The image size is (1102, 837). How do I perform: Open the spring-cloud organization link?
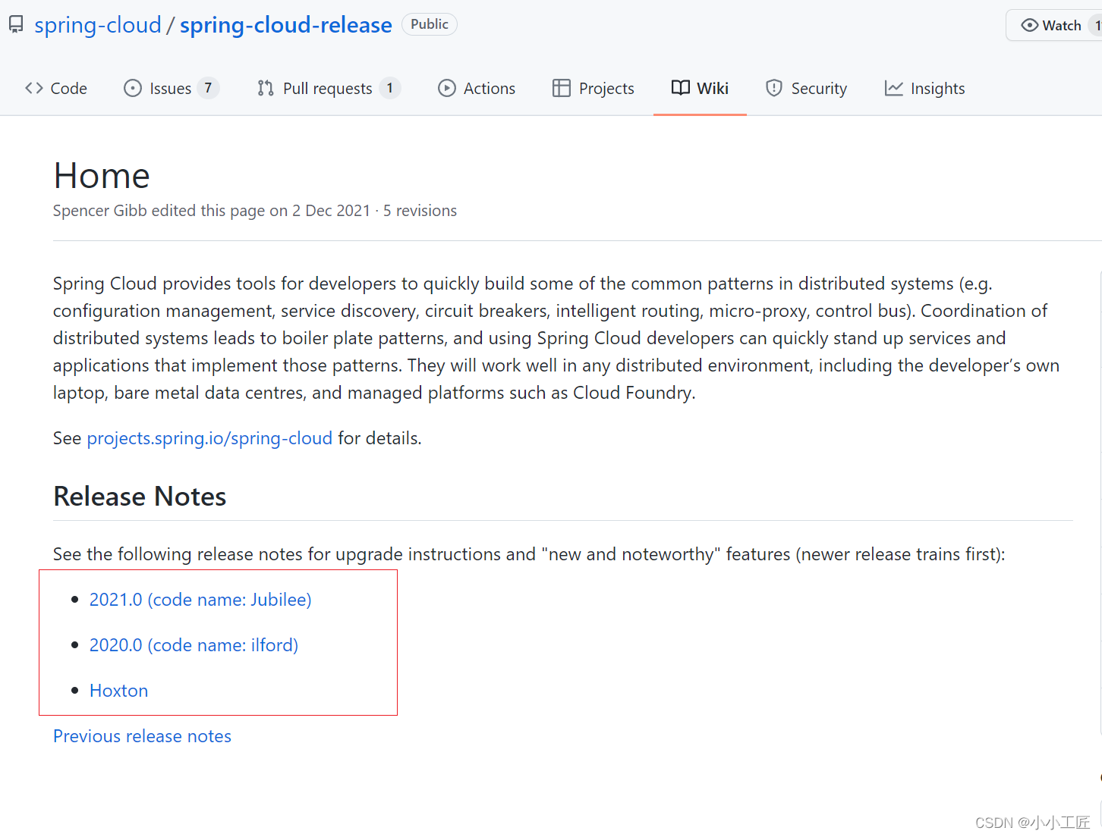point(98,25)
